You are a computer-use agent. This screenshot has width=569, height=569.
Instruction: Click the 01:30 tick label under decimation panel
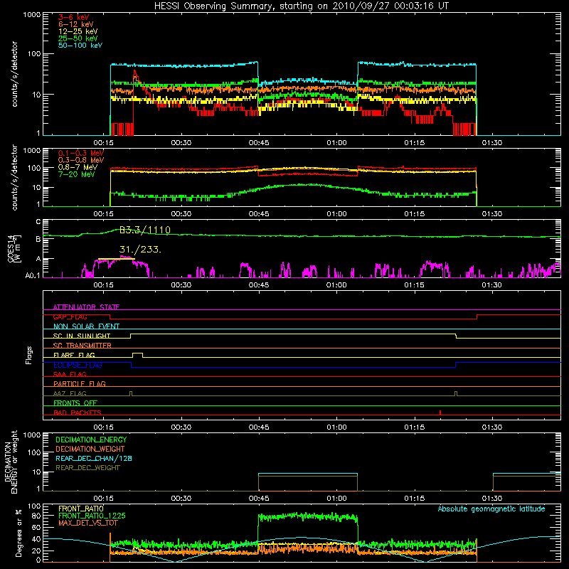click(x=492, y=499)
